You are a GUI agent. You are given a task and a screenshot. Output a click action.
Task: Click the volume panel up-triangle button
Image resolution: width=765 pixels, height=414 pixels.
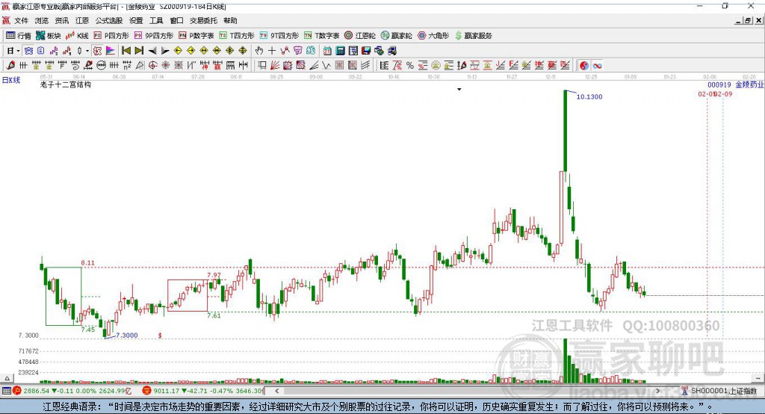pyautogui.click(x=7, y=378)
